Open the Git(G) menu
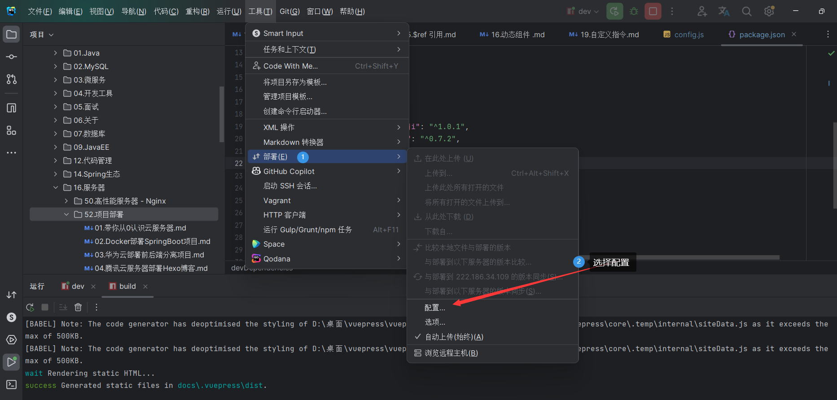The image size is (837, 400). coord(289,11)
